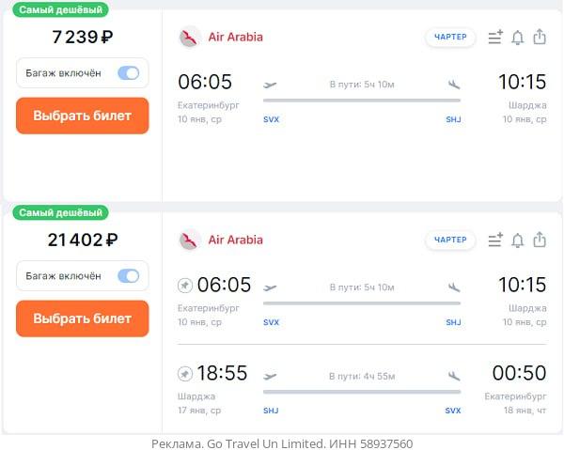Image resolution: width=564 pixels, height=450 pixels.
Task: Share the 7239₽ Air Arabia ticket
Action: coord(540,37)
